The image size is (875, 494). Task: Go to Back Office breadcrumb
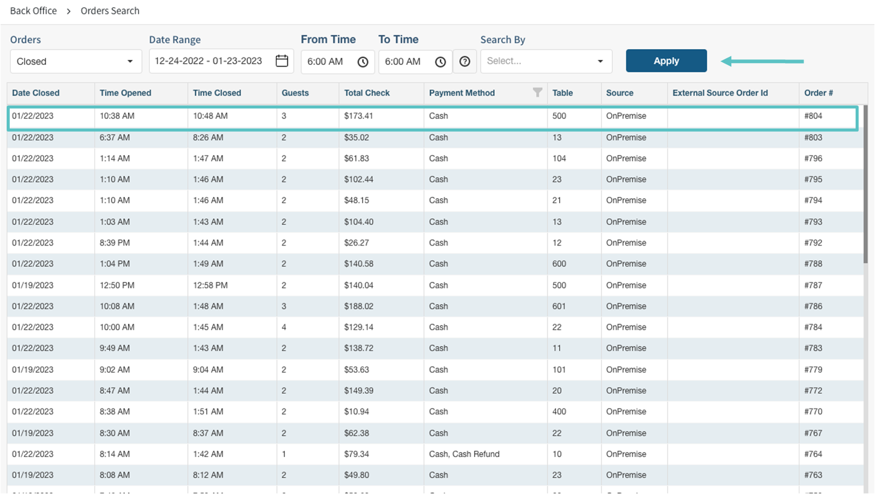click(x=33, y=11)
